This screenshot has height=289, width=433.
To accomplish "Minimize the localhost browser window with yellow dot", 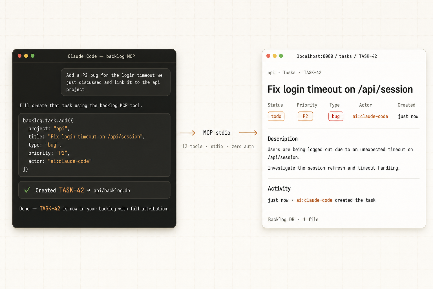I will pos(275,56).
